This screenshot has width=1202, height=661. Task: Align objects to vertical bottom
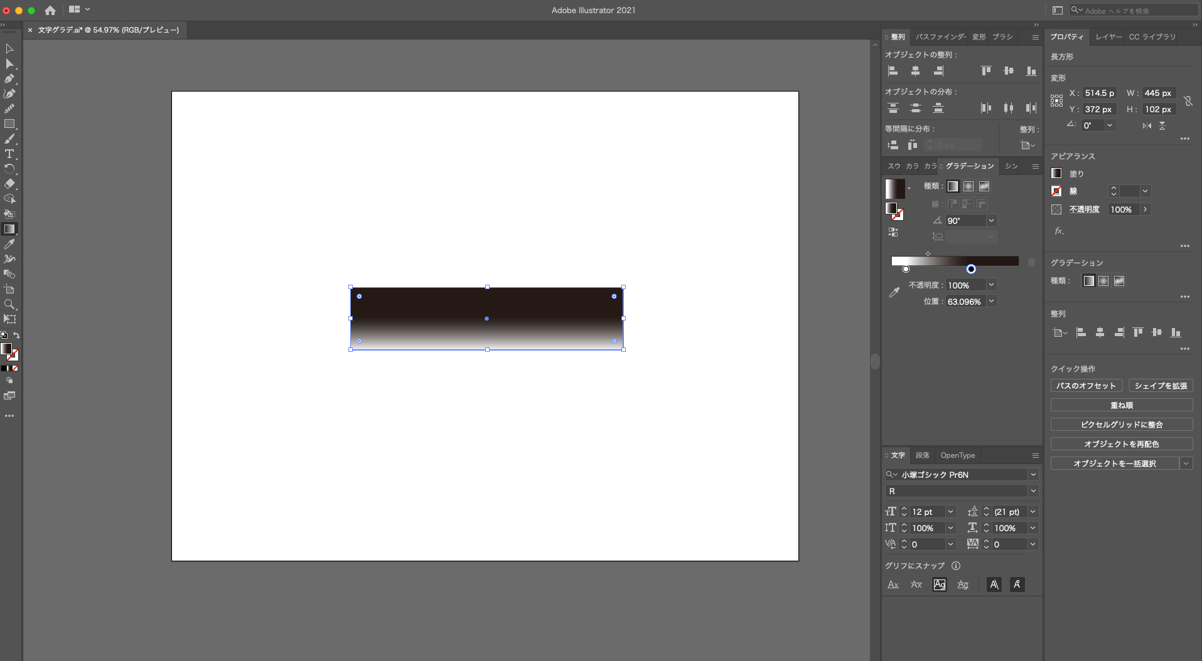[1031, 71]
